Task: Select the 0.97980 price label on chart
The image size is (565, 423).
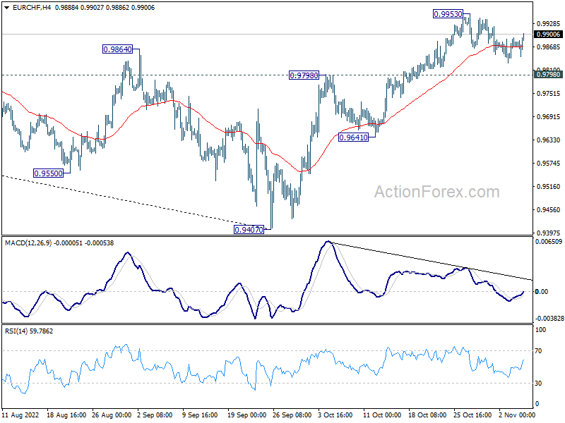Action: coord(304,75)
